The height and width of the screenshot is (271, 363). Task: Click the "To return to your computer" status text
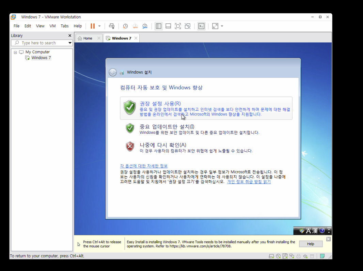tap(47, 256)
